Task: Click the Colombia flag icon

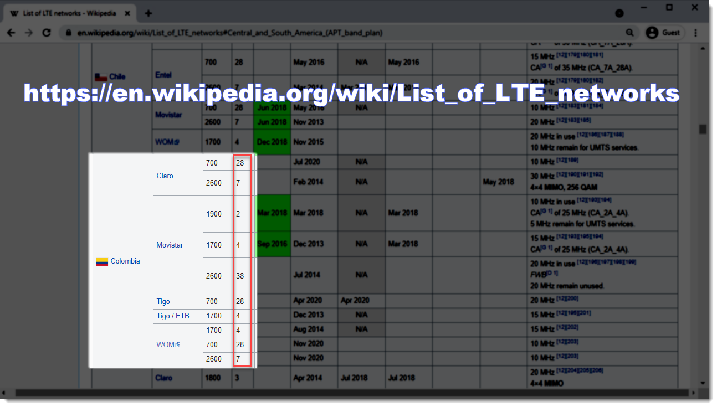Action: coord(102,261)
